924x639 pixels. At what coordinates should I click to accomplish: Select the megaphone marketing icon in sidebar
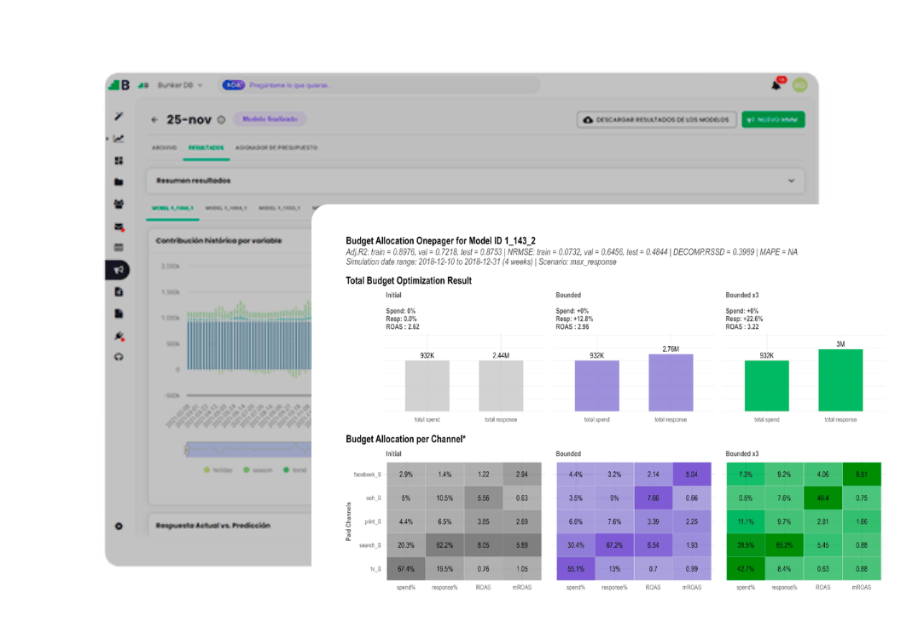(119, 270)
